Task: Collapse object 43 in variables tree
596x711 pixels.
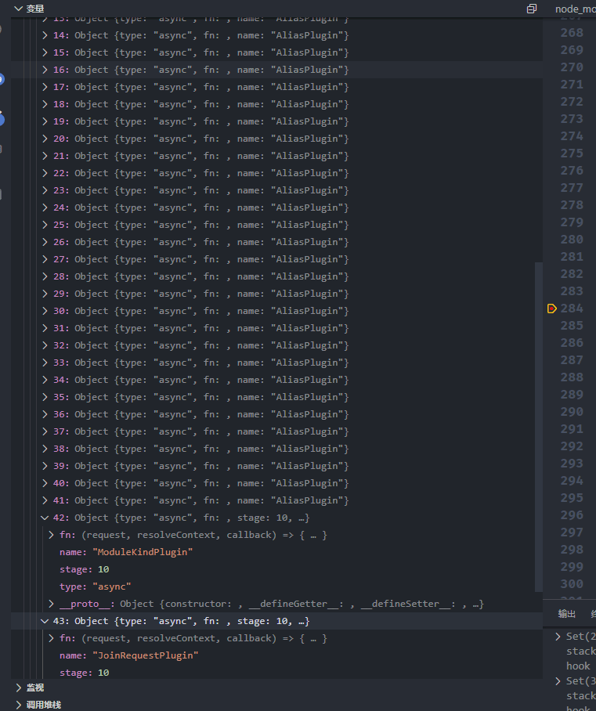Action: [45, 621]
